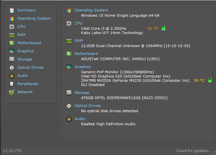
Task: Click Intel Core i3 @ 2.30GHz text
Action: 104,28
